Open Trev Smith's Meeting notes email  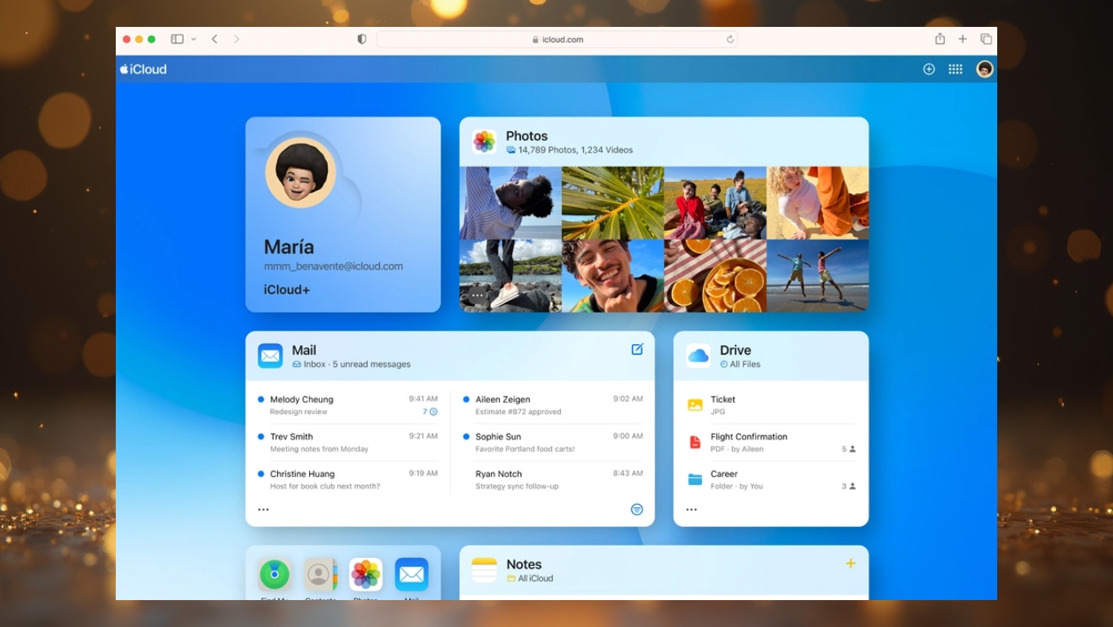click(x=348, y=443)
